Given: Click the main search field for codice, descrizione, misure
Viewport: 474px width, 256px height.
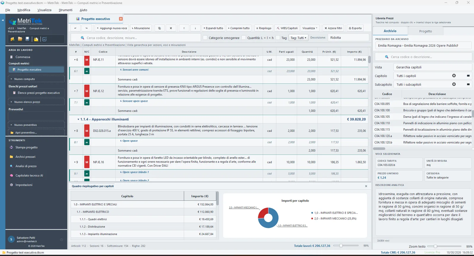Looking at the screenshot, I should (x=136, y=38).
